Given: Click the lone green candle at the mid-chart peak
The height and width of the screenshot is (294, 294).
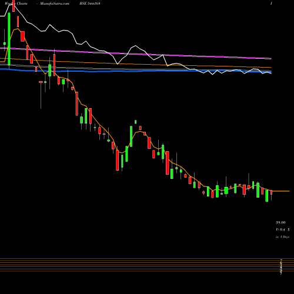Looking at the screenshot, I should click(135, 122).
